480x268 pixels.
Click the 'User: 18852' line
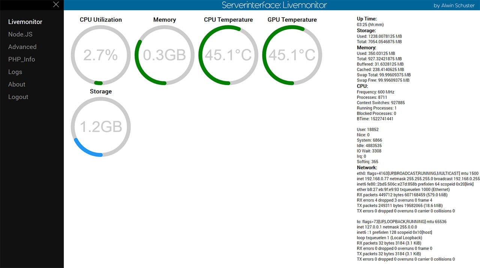coord(367,129)
